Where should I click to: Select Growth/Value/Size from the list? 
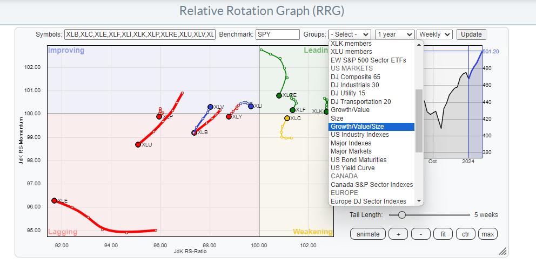click(x=371, y=127)
